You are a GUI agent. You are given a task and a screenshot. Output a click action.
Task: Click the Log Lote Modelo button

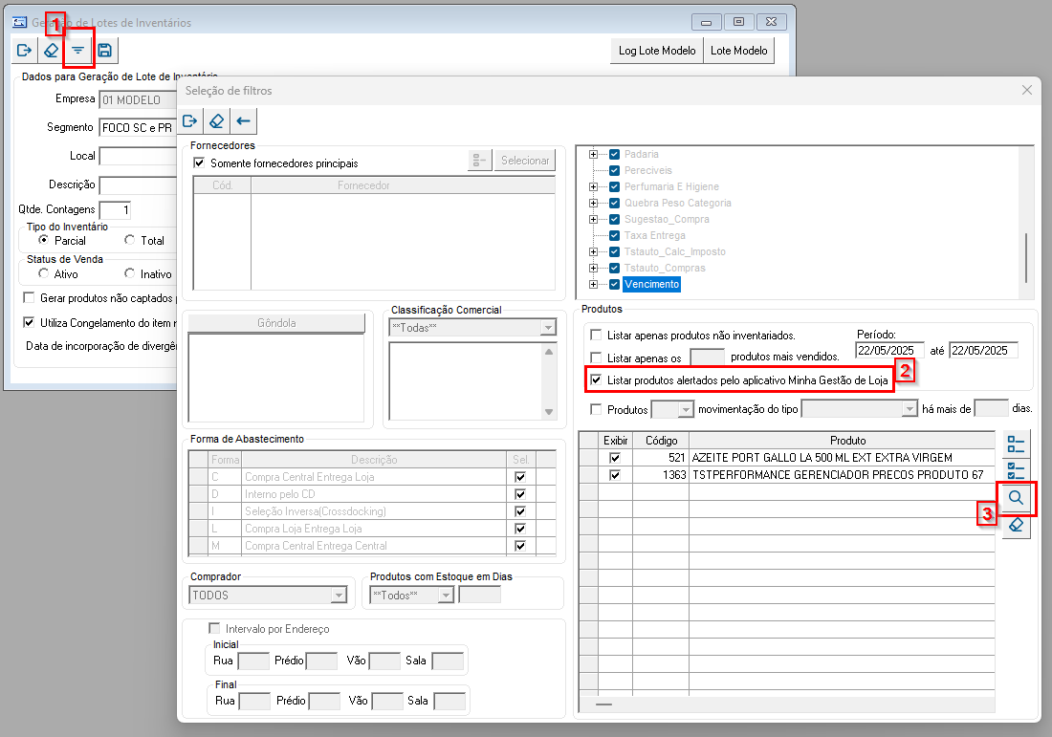(657, 51)
